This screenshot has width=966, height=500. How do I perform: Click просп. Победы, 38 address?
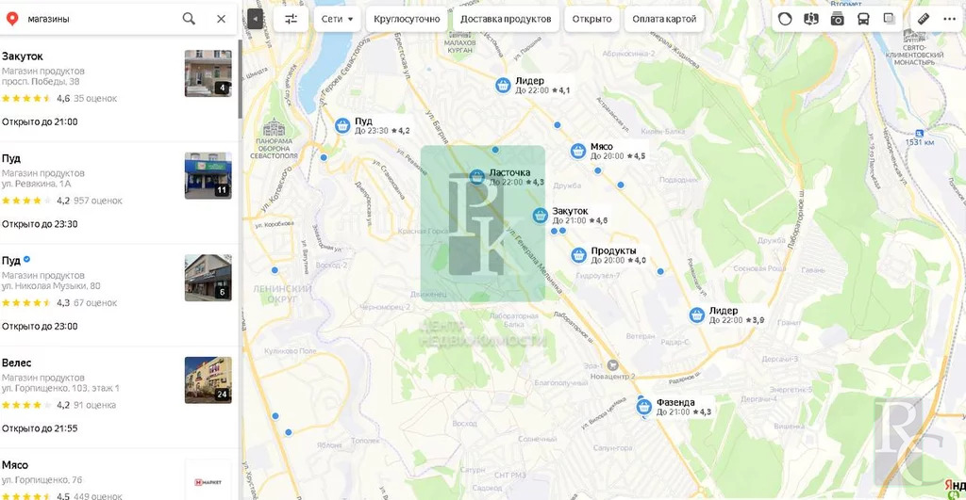40,81
